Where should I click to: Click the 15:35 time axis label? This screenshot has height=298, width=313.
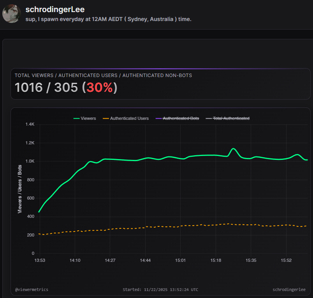pos(251,260)
